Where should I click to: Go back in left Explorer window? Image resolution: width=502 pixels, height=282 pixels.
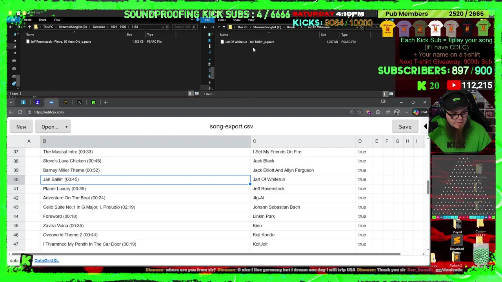11,27
